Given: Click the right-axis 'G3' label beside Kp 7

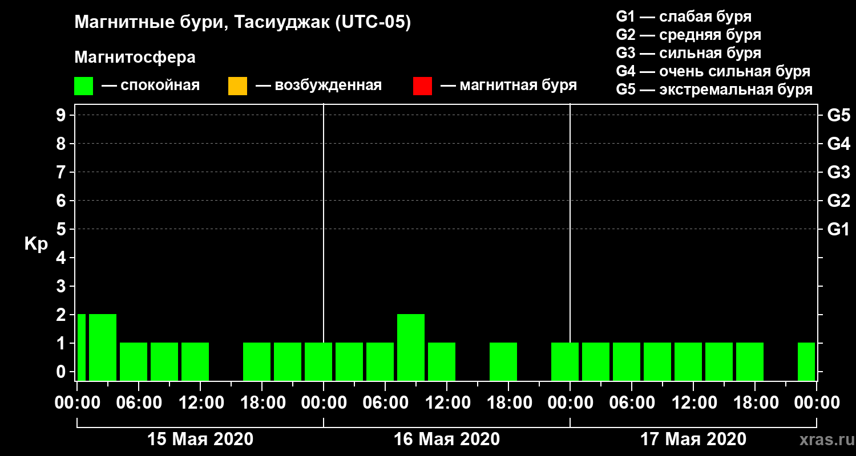Looking at the screenshot, I should (838, 173).
